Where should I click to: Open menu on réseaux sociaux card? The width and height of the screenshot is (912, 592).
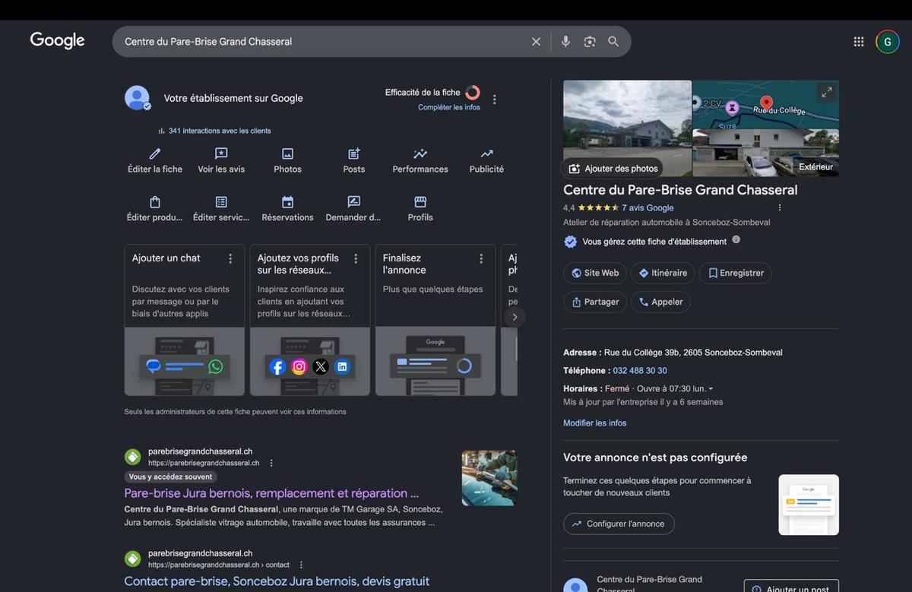(356, 258)
